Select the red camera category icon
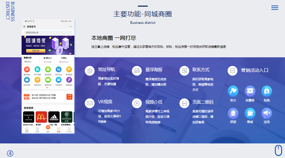Viewport: 285px width, 158px height. (x=27, y=70)
